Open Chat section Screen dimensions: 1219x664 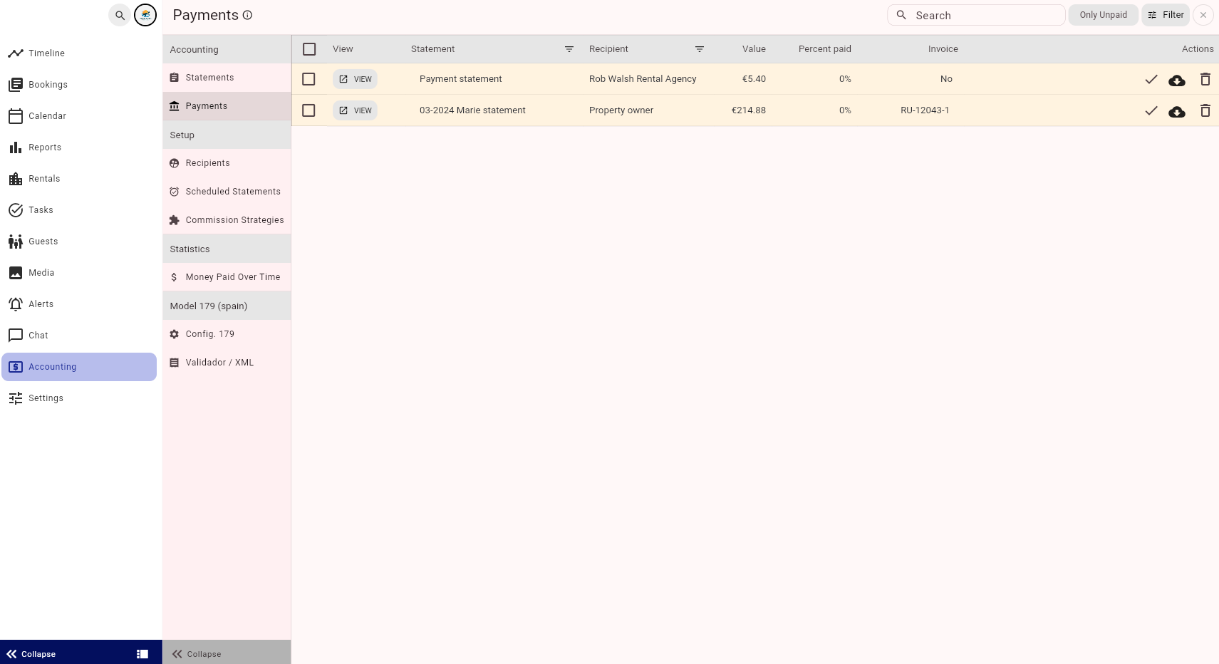tap(79, 336)
